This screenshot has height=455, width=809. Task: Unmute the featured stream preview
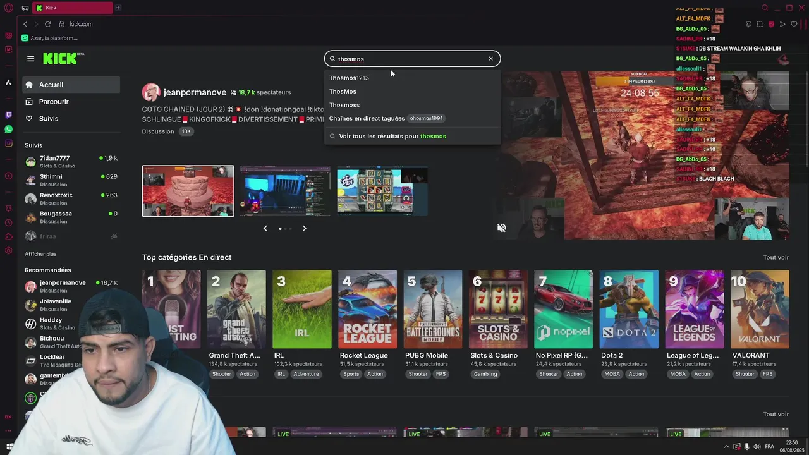[x=502, y=228]
